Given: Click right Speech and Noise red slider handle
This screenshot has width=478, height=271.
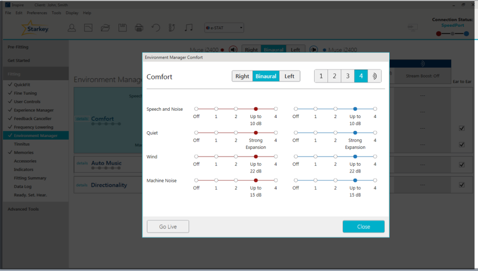Looking at the screenshot, I should click(256, 109).
